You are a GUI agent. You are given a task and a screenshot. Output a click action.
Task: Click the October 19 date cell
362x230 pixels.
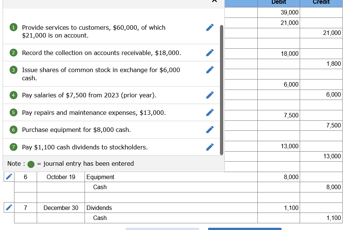click(61, 177)
